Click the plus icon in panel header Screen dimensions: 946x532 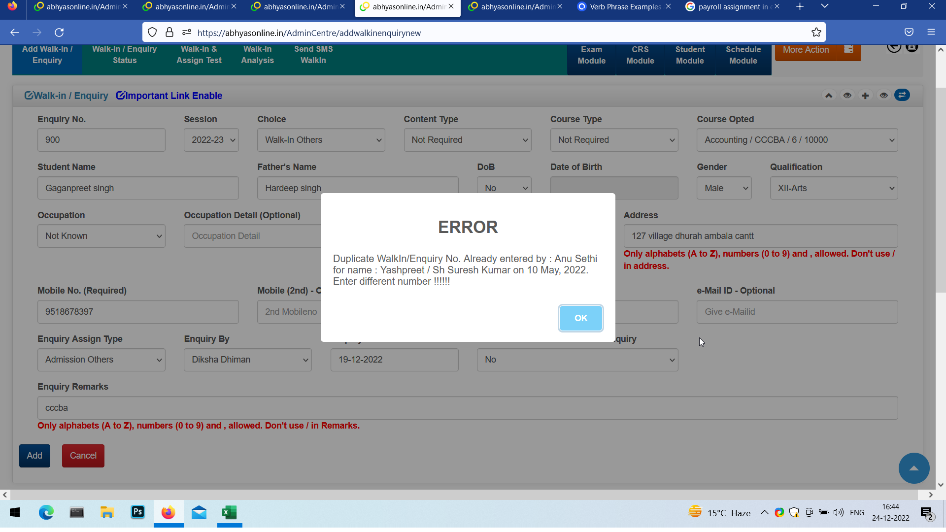click(x=865, y=96)
